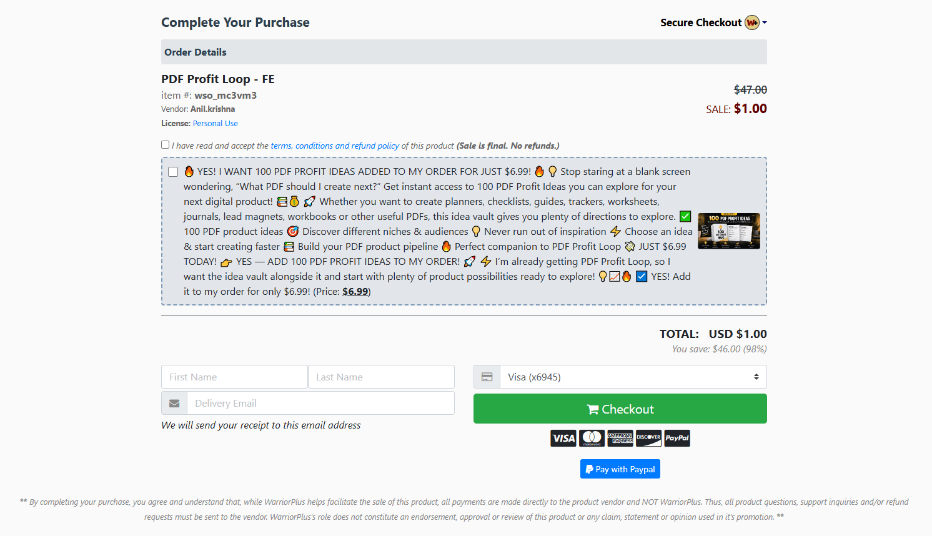The width and height of the screenshot is (932, 536).
Task: Click the credit card icon beside payment selector
Action: (487, 377)
